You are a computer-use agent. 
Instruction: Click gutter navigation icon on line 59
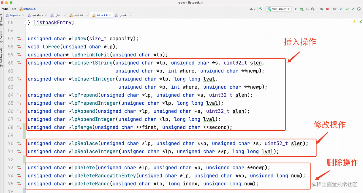19,55
